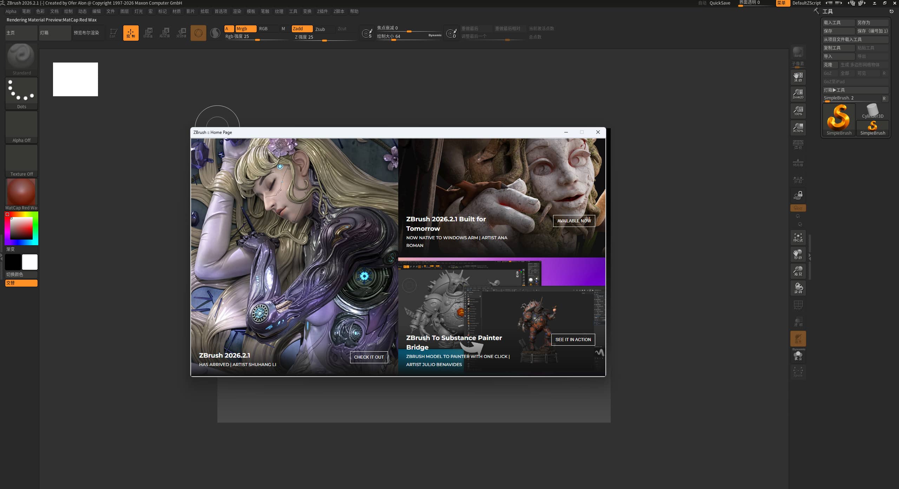
Task: Click the SimpleBrush. 2 item slider
Action: (852, 98)
